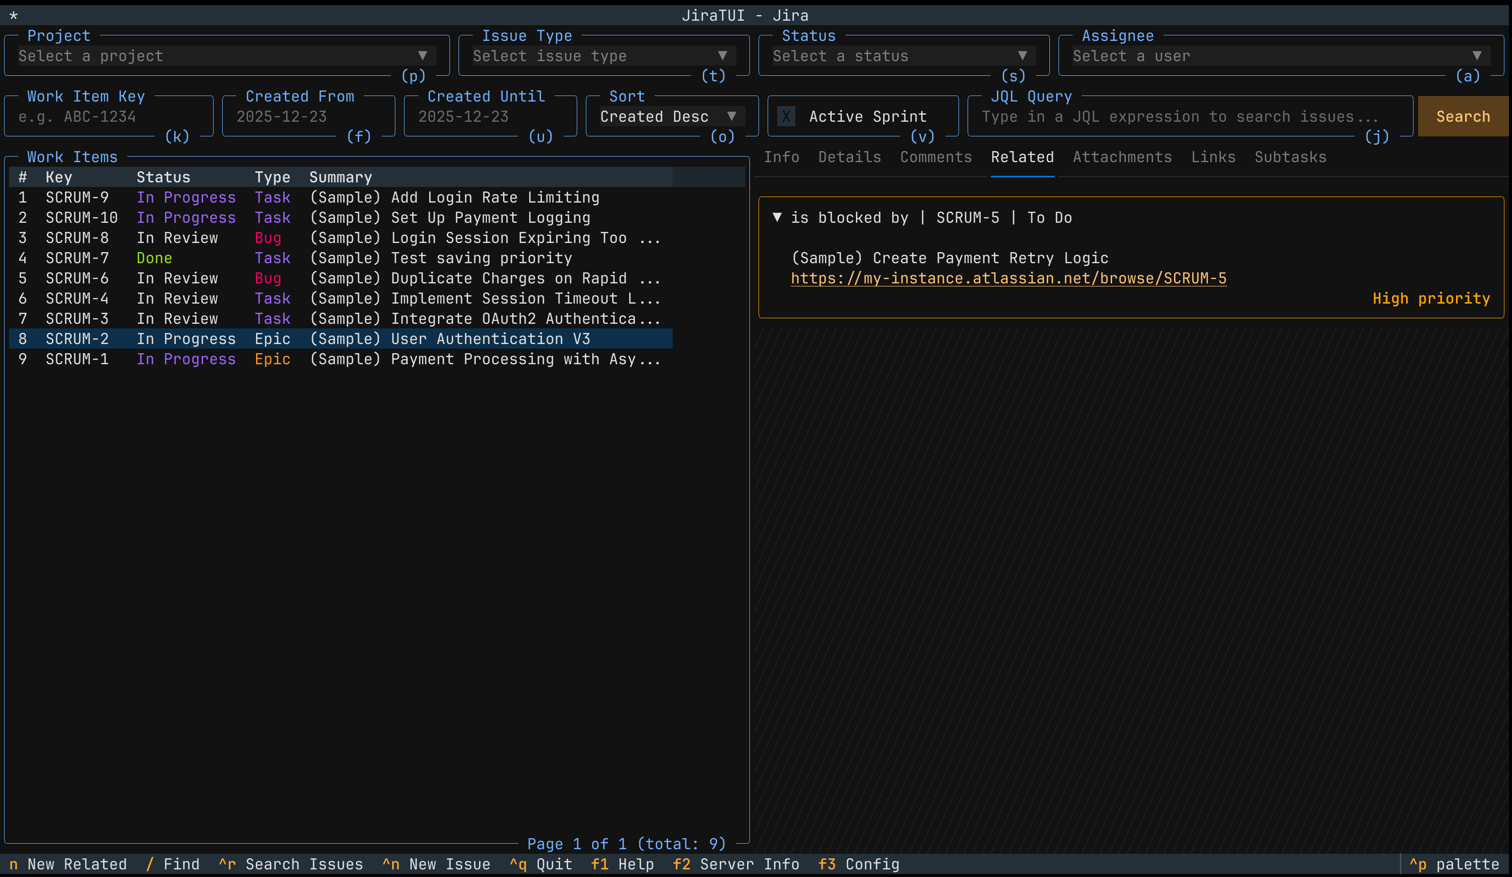Select row SCRUM-8 Login Session Expiring
The height and width of the screenshot is (877, 1512).
(341, 238)
